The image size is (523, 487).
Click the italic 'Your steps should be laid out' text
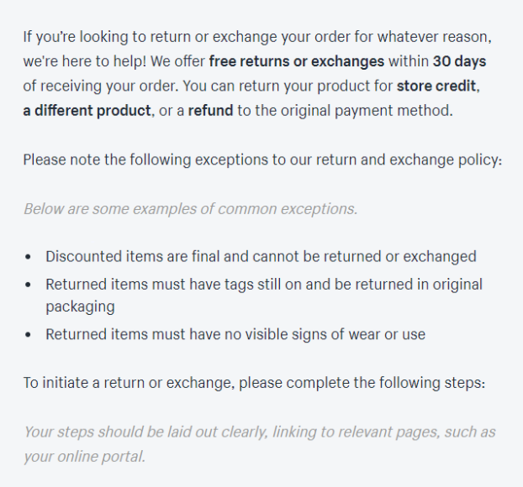tap(260, 444)
